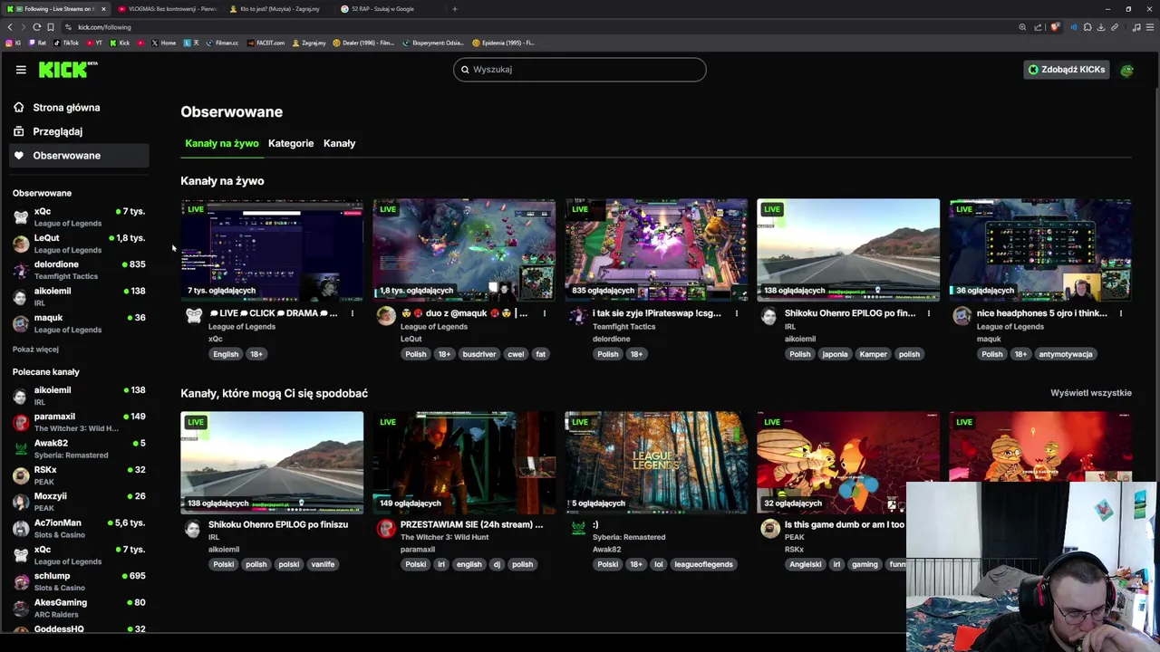Open the browser main menu icon
Screen dimensions: 1160x652
pyautogui.click(x=1149, y=27)
